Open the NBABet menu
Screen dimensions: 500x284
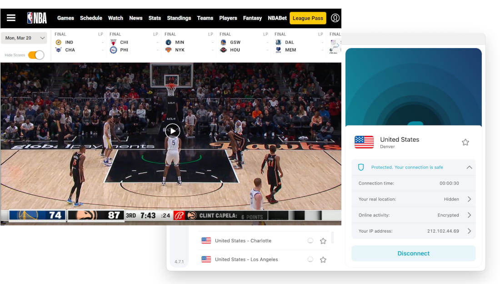click(x=277, y=18)
